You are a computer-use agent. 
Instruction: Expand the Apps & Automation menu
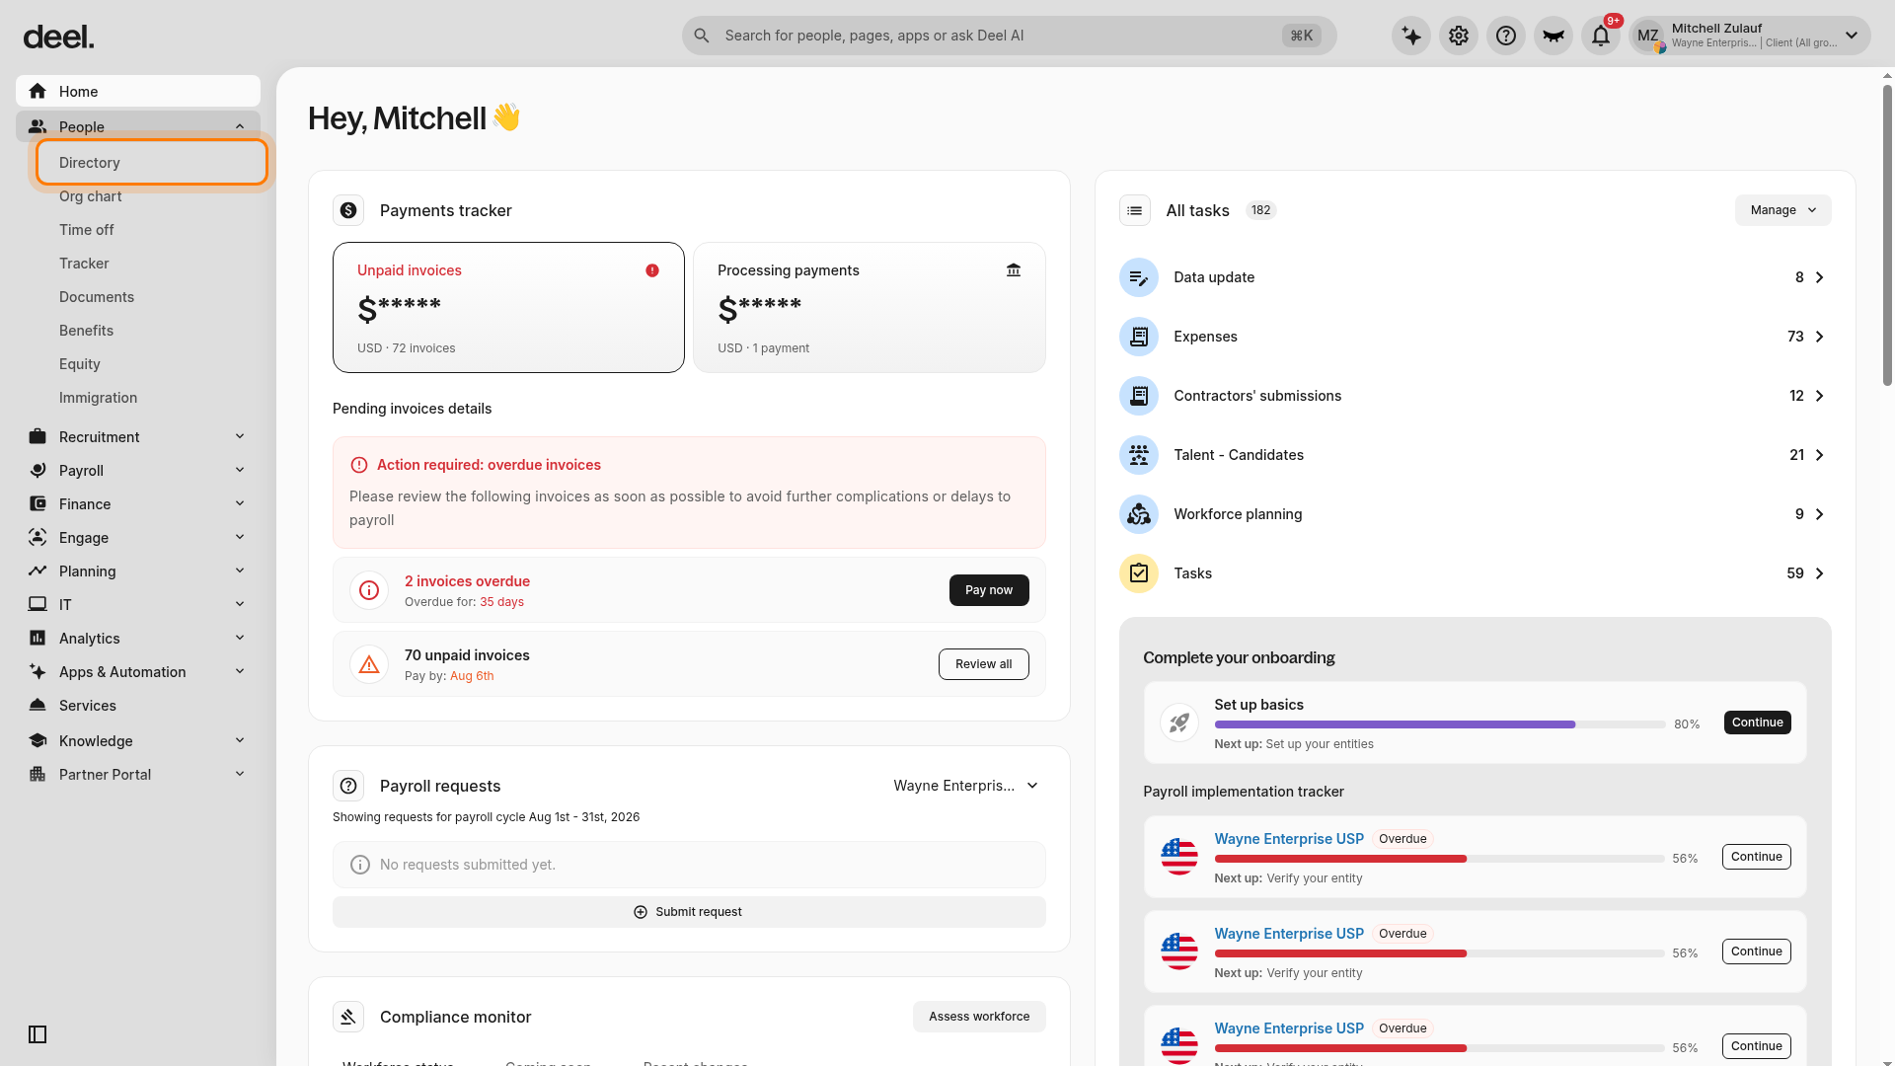240,671
